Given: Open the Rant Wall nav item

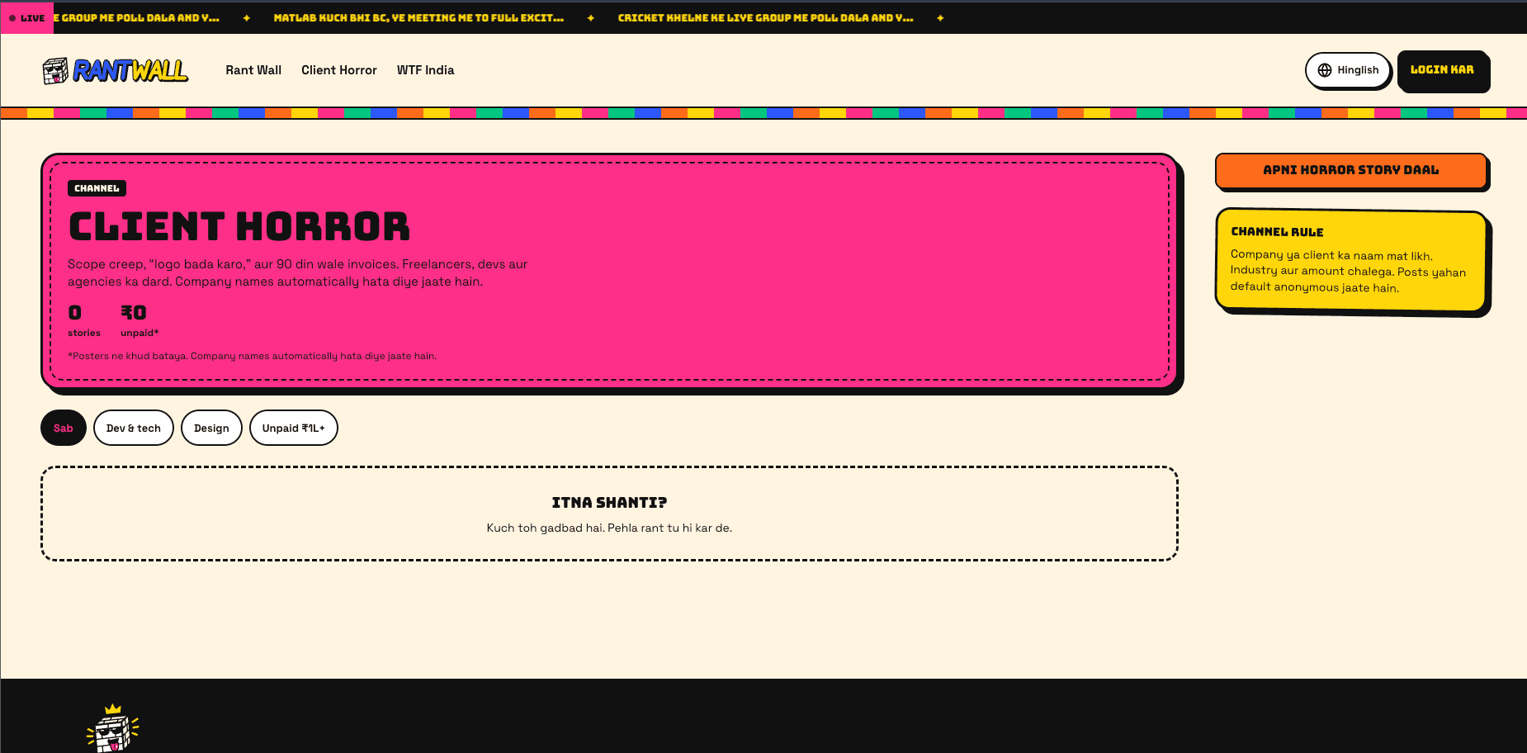Looking at the screenshot, I should pyautogui.click(x=253, y=70).
